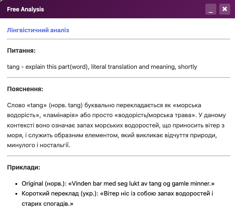235x216 pixels.
Task: Click the 'Free Analysis' title text
Action: [26, 9]
